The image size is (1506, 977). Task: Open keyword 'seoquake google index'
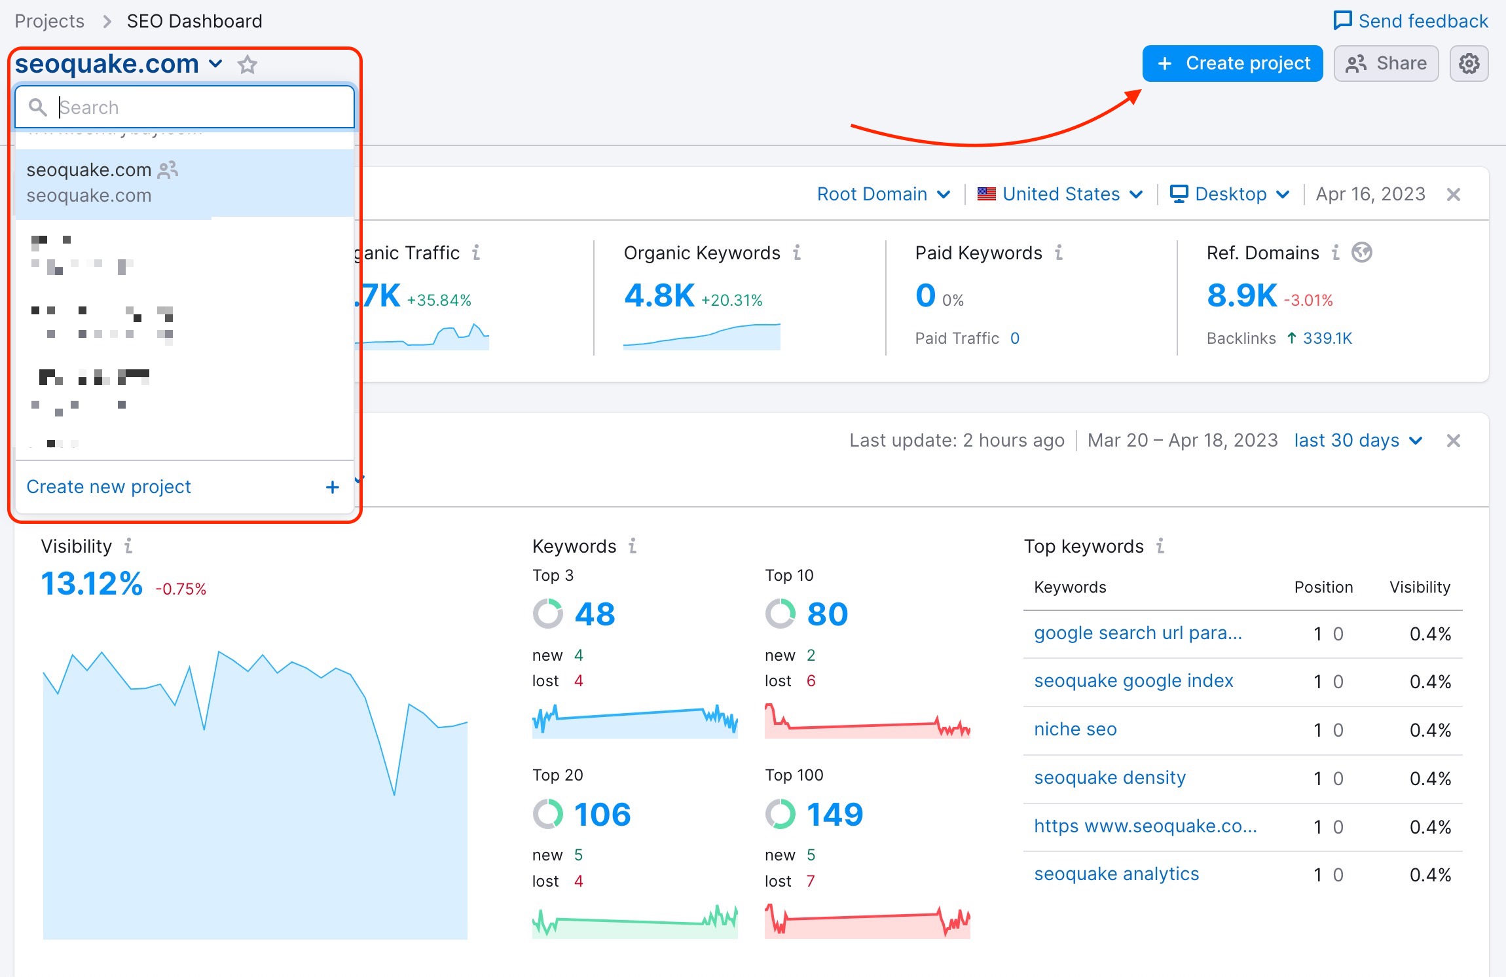pos(1133,681)
